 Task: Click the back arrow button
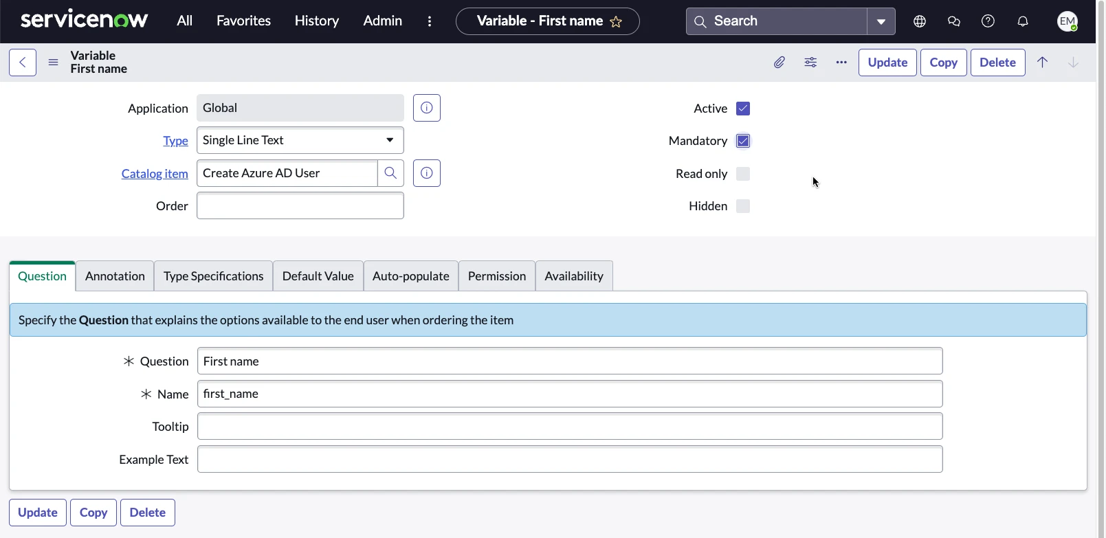click(23, 63)
